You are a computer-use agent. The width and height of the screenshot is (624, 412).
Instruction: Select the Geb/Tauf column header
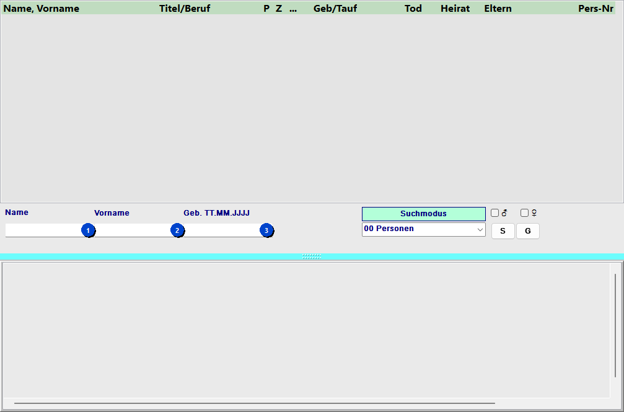point(335,9)
